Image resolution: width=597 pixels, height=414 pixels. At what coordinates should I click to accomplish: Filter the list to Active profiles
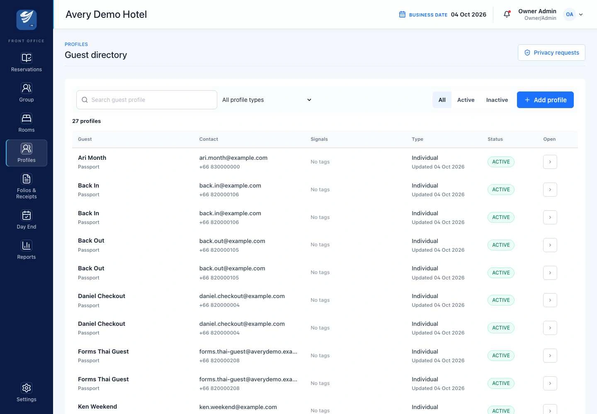(x=466, y=100)
